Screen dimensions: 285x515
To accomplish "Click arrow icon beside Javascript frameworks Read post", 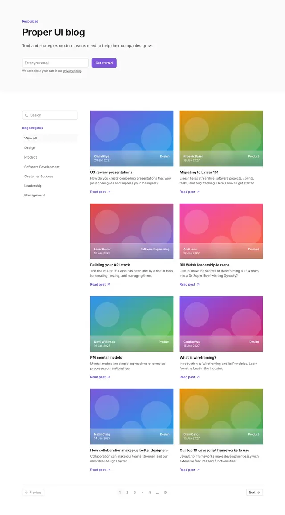I will pos(198,470).
